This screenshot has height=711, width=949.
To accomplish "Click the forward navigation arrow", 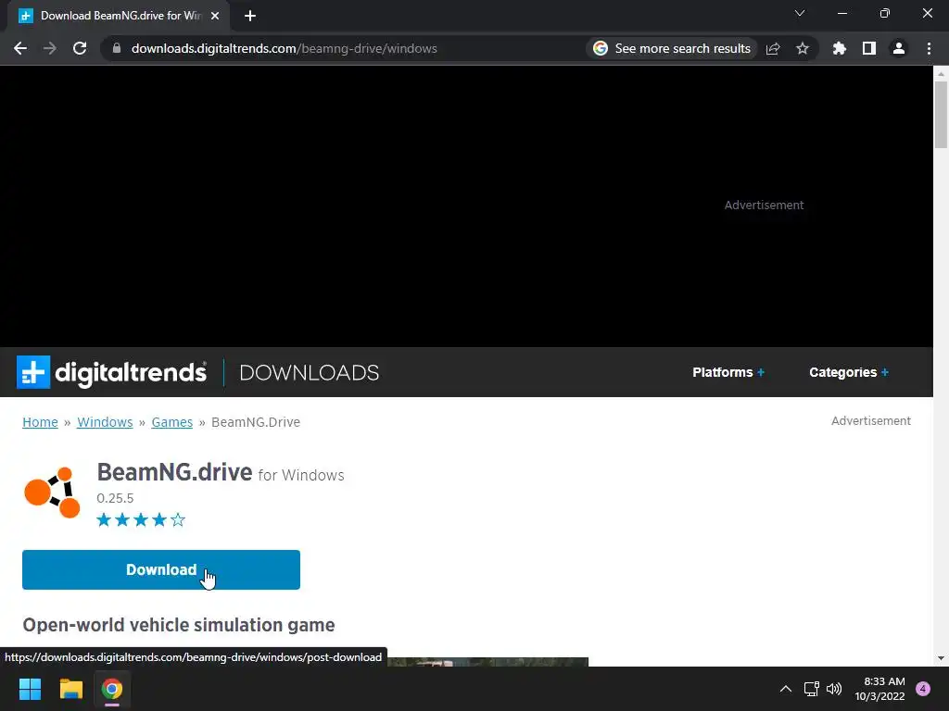I will click(x=50, y=48).
